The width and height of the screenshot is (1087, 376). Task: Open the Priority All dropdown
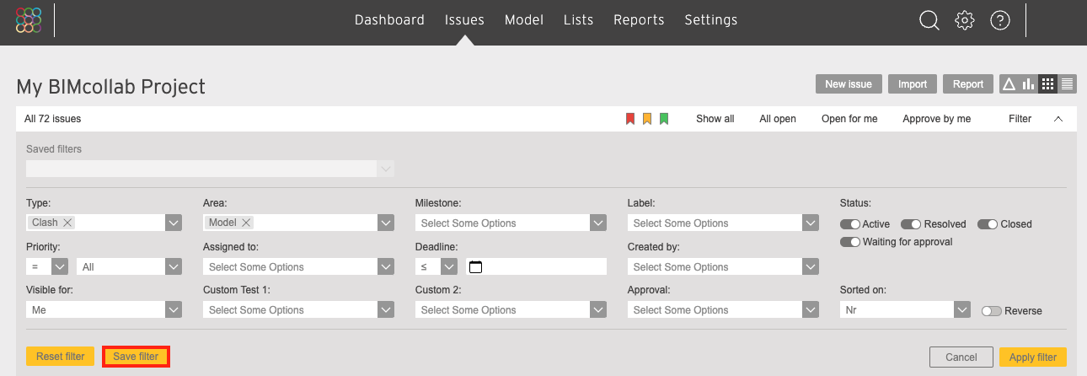129,266
